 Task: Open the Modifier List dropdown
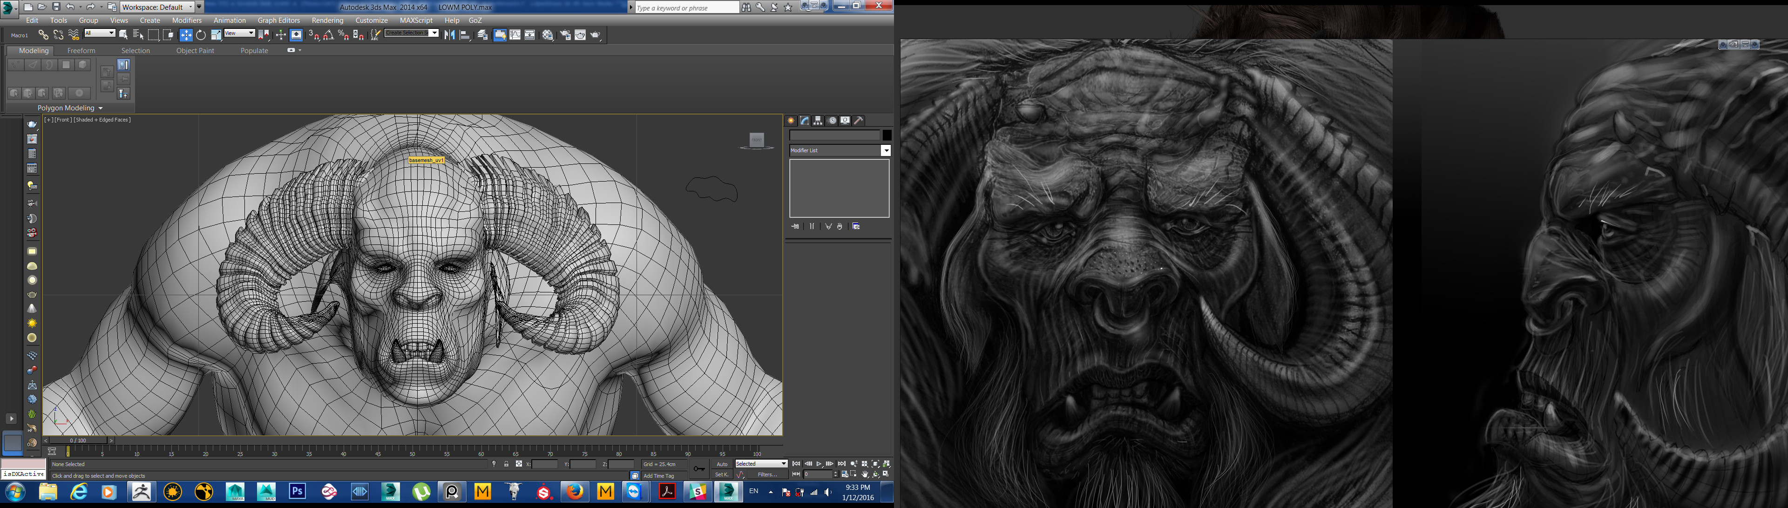[x=887, y=150]
